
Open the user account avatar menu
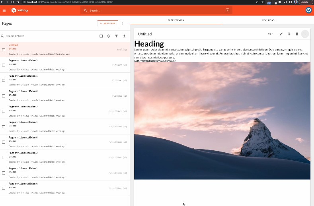308,10
